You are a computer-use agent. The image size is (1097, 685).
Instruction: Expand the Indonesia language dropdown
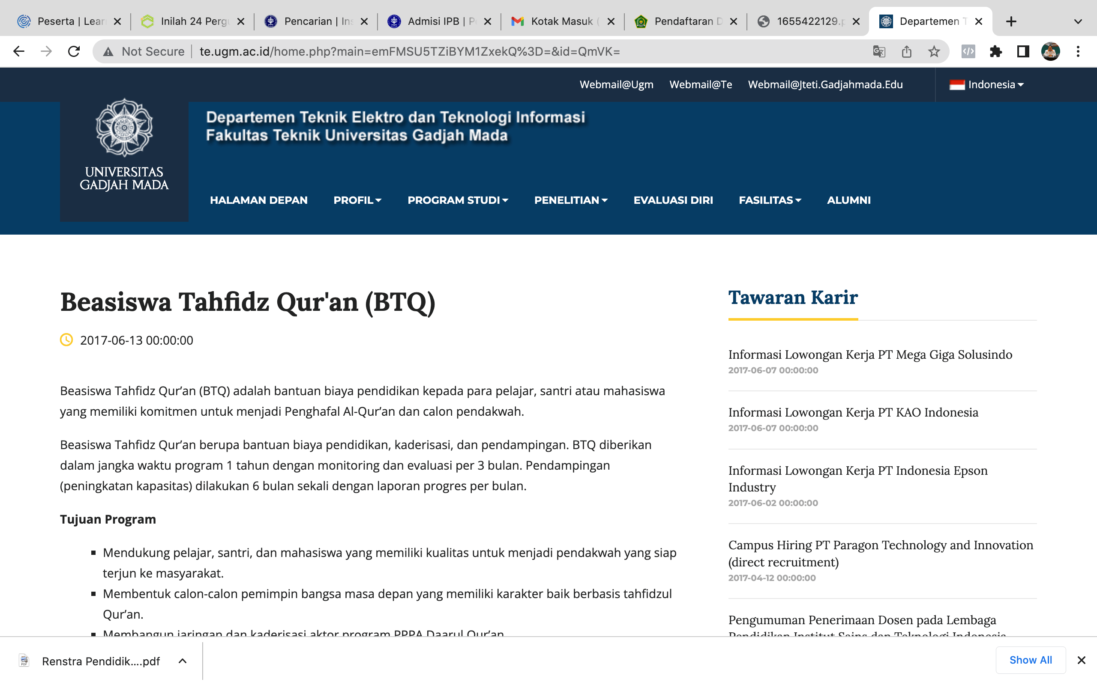[x=986, y=85]
